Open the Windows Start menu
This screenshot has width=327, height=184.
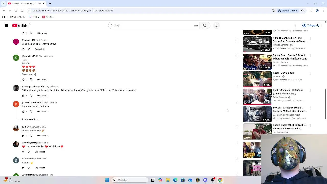(x=107, y=180)
